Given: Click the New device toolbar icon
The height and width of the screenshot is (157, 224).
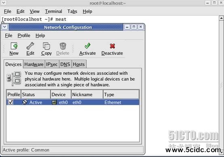Looking at the screenshot, I should [x=14, y=46].
